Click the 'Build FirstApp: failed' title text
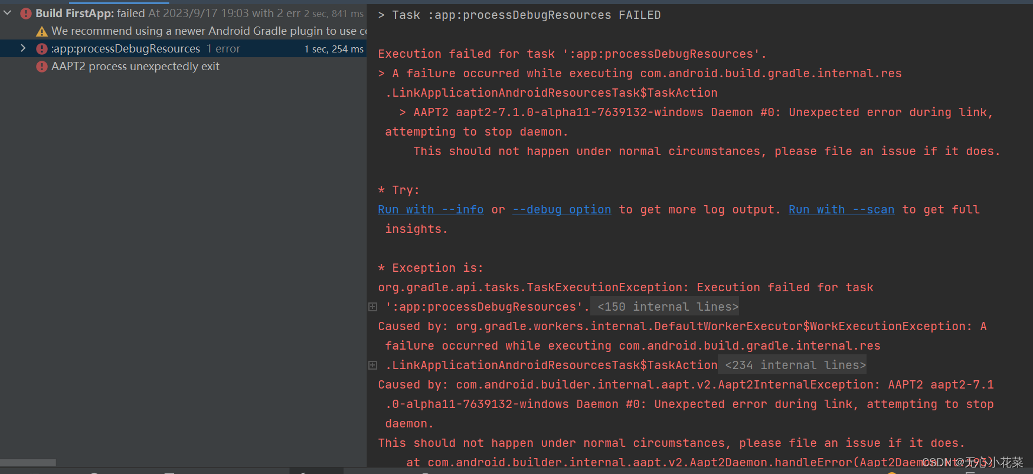This screenshot has width=1033, height=474. pos(90,13)
